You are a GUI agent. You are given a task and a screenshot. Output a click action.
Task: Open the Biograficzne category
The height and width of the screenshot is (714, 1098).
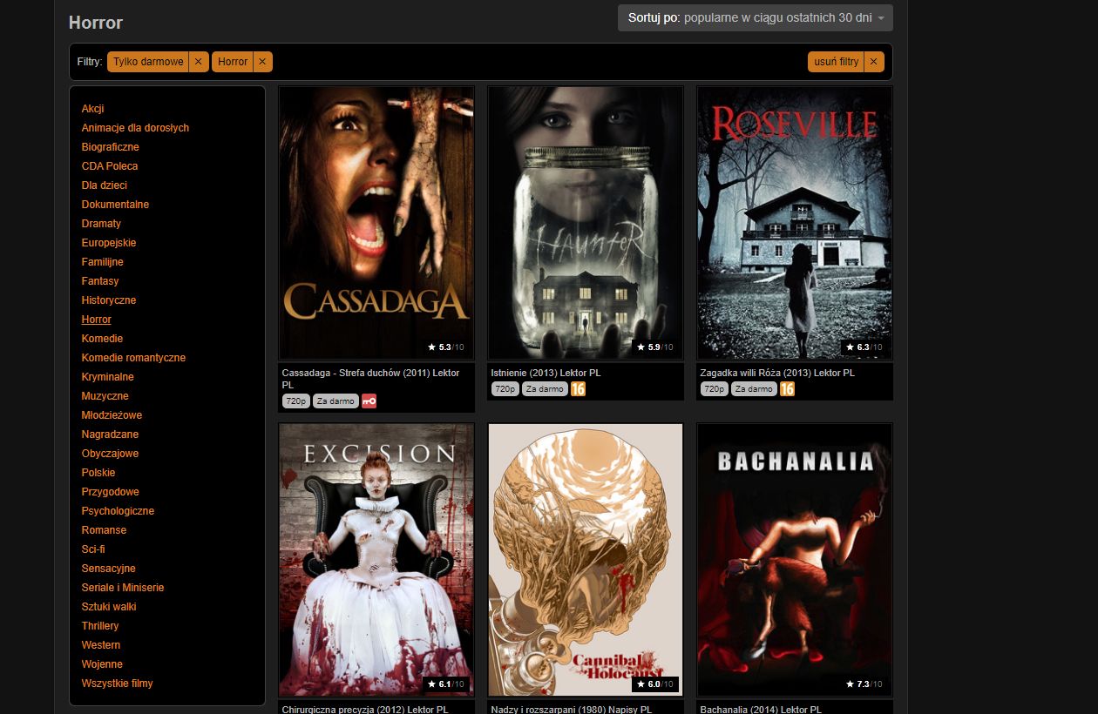(x=111, y=147)
